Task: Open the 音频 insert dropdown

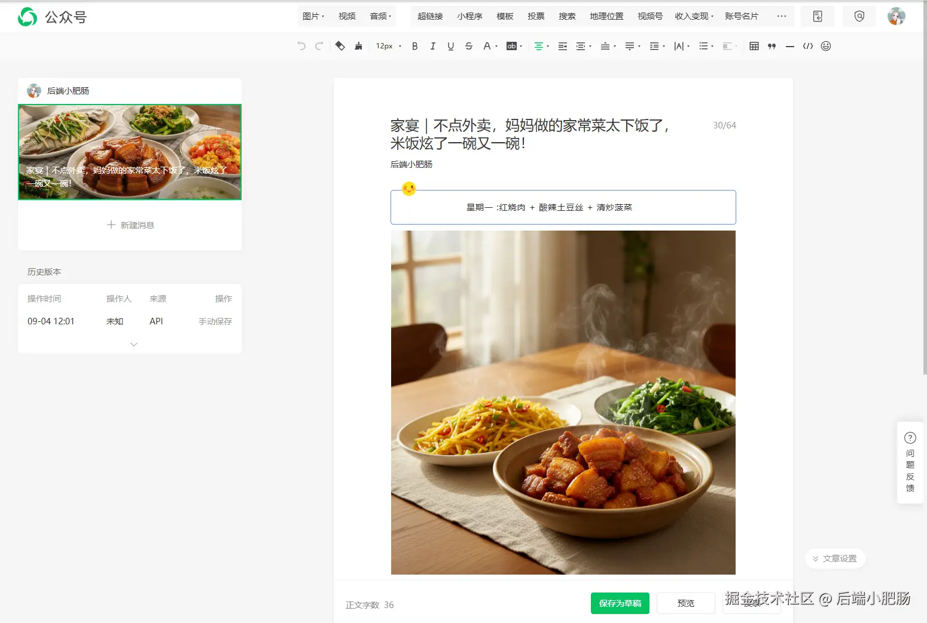Action: pyautogui.click(x=380, y=16)
